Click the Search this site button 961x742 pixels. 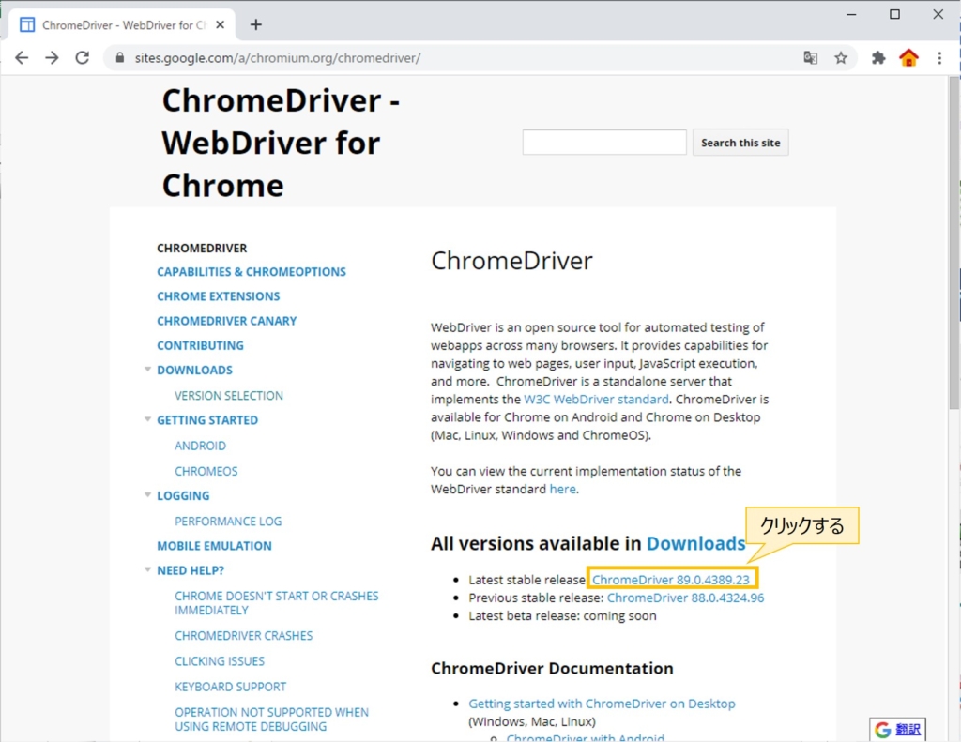740,143
